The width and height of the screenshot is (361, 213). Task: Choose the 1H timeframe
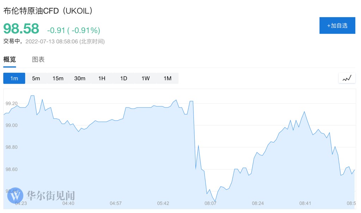pos(102,78)
